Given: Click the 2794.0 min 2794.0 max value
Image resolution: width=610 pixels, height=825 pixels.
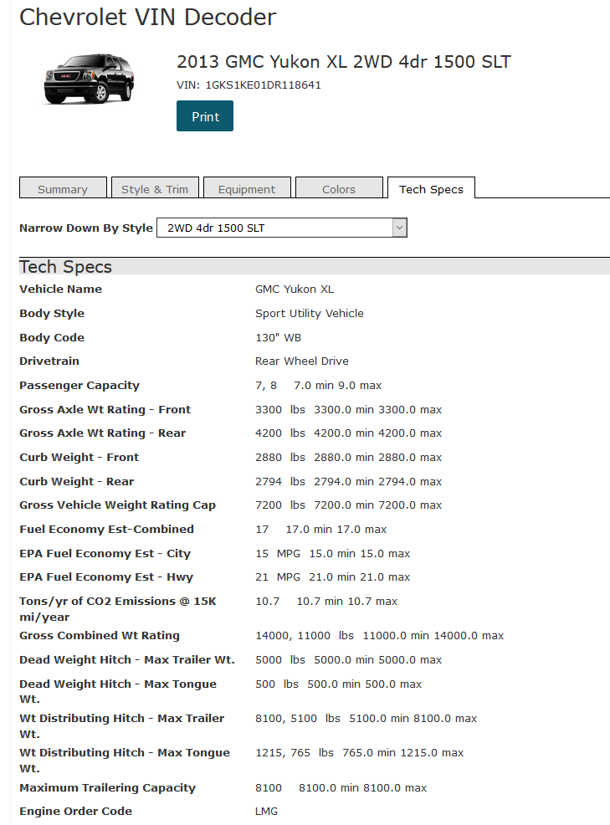Looking at the screenshot, I should 378,481.
